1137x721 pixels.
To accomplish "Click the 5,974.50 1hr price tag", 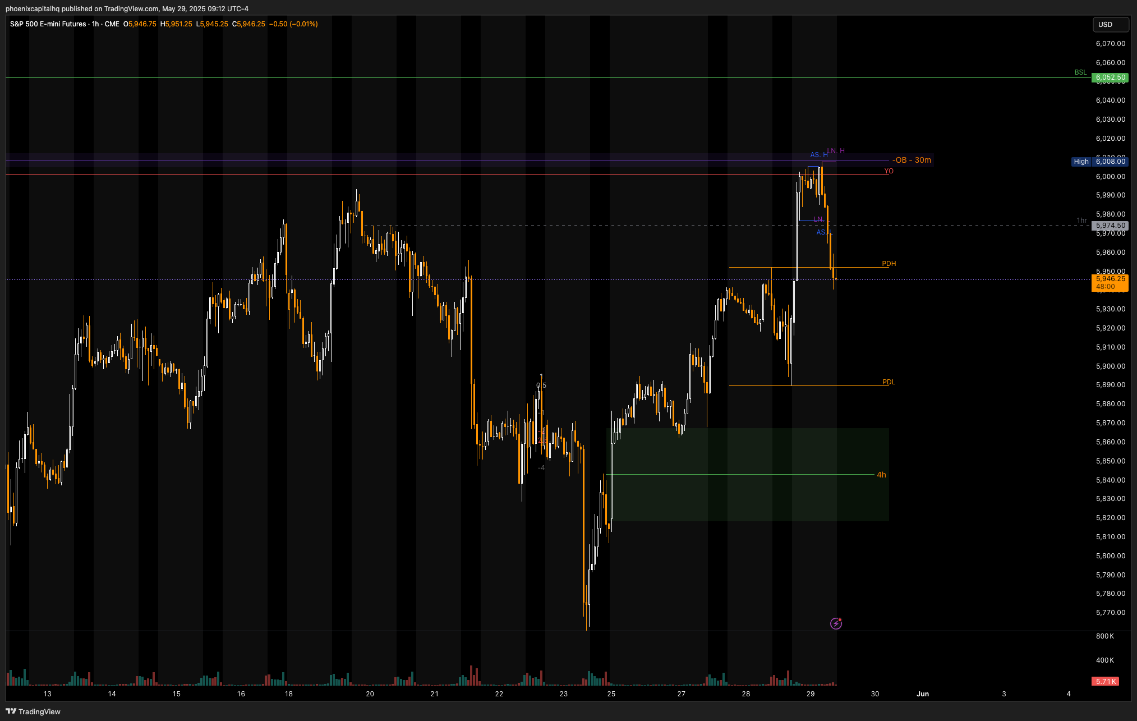I will click(1110, 226).
